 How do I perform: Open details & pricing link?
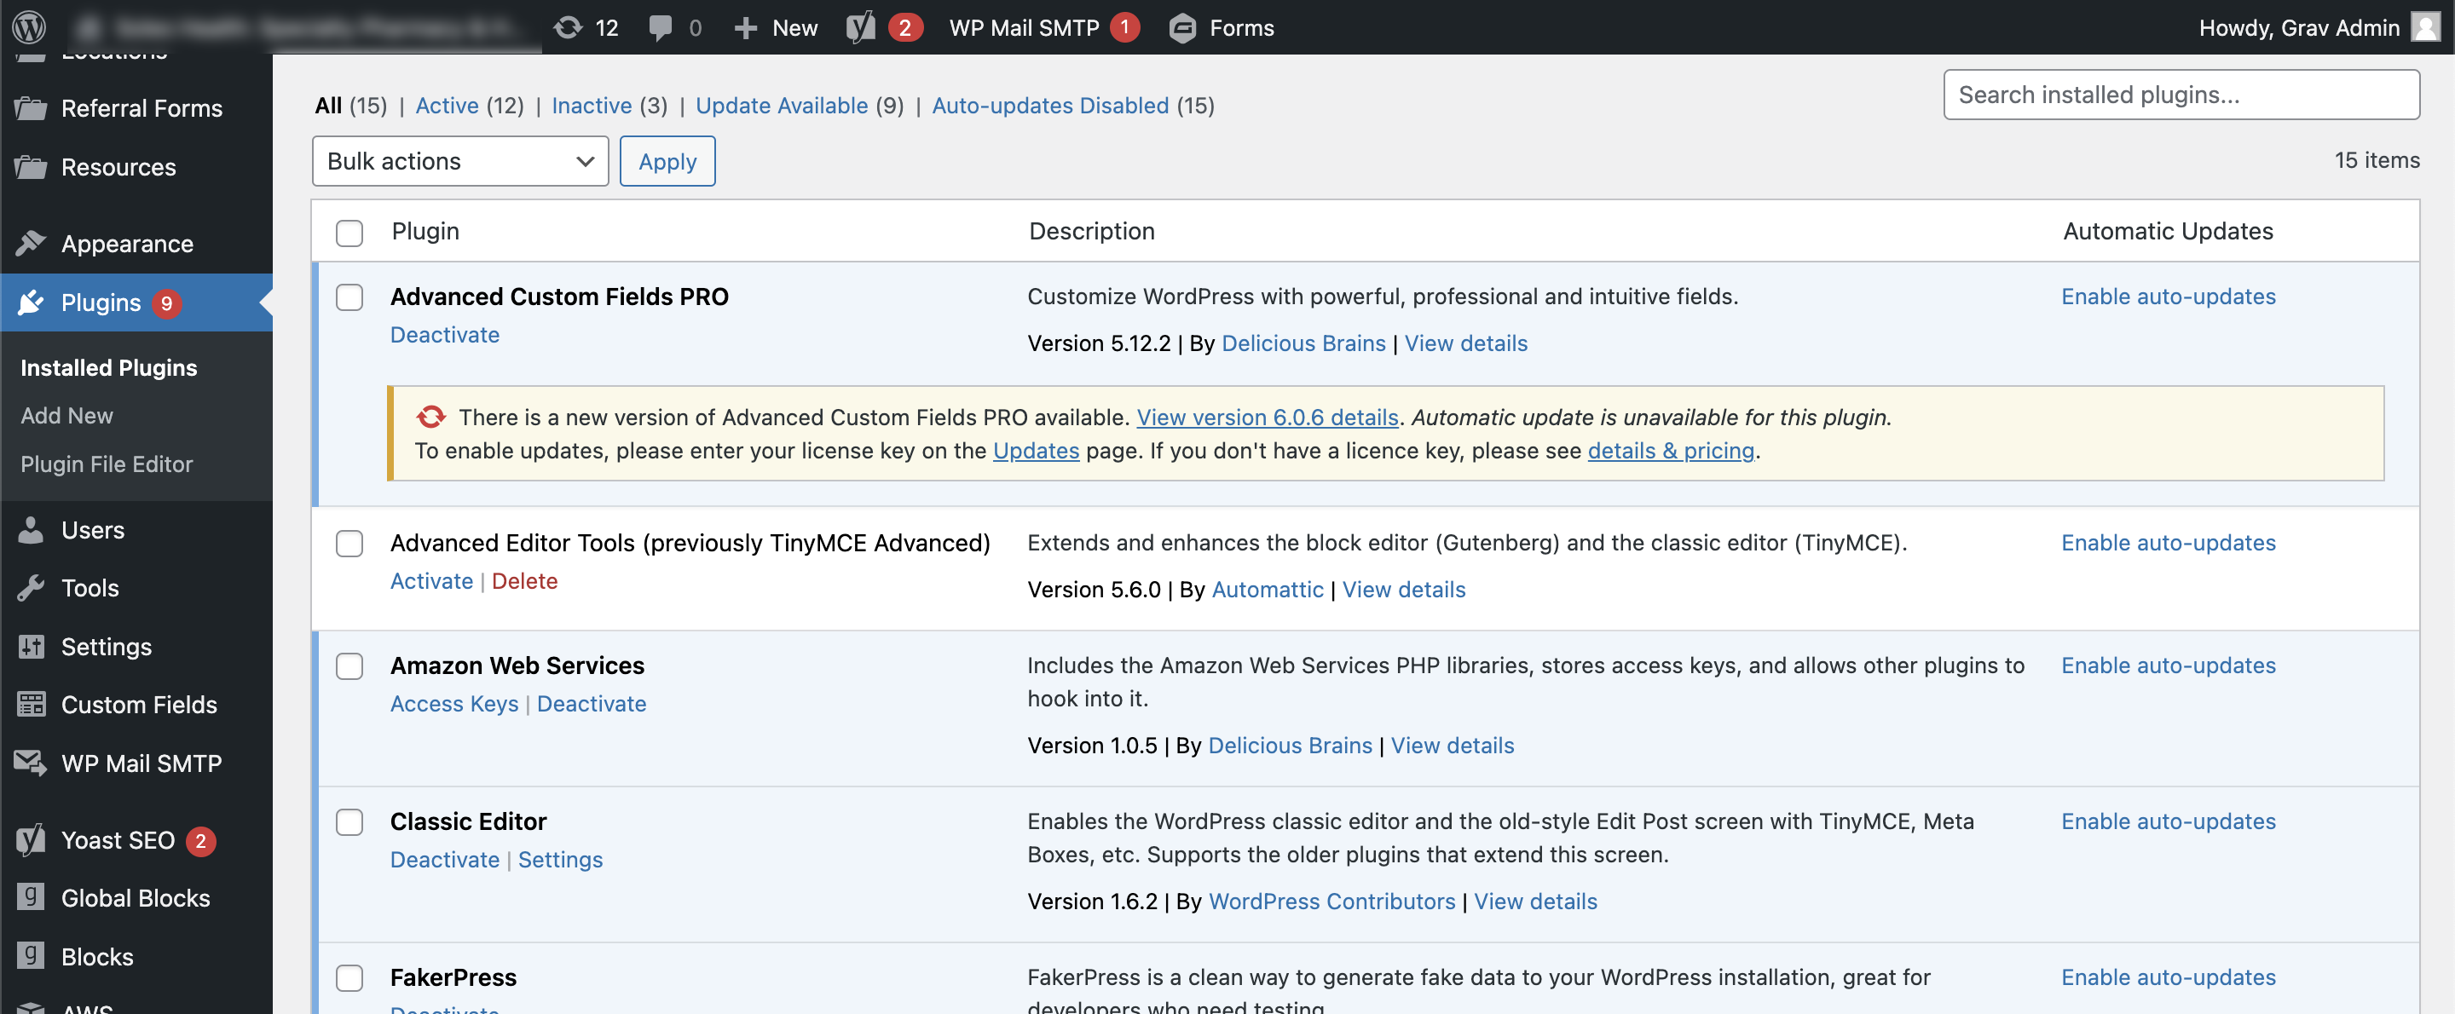[x=1671, y=450]
